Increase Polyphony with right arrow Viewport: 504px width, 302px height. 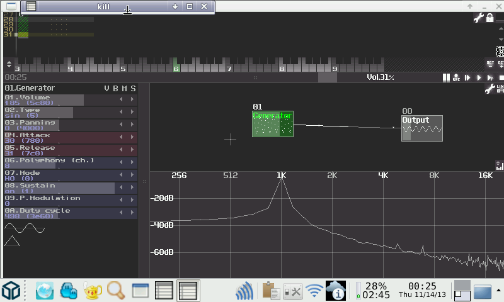click(132, 162)
